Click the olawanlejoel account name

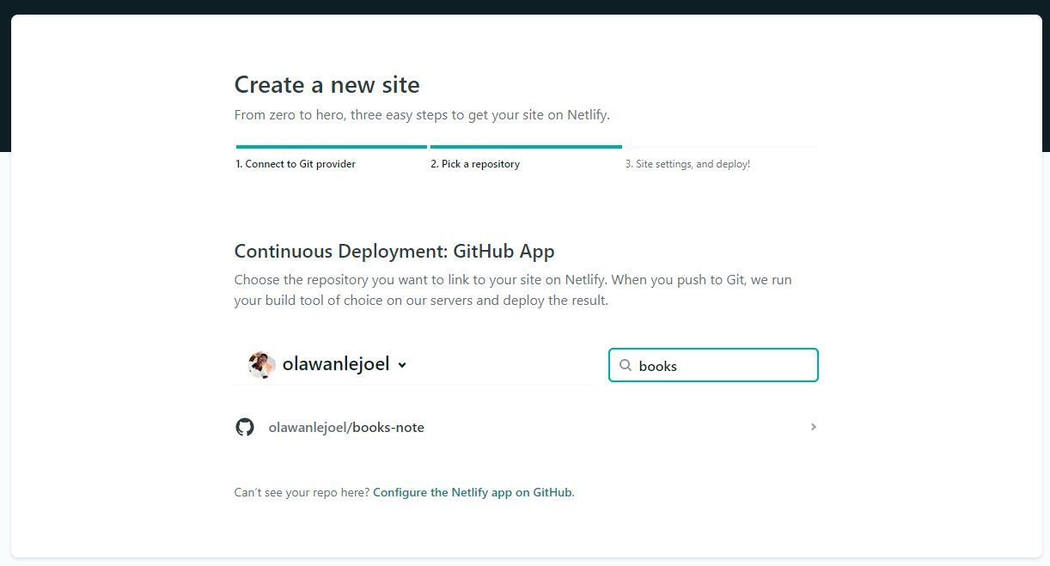click(x=336, y=364)
